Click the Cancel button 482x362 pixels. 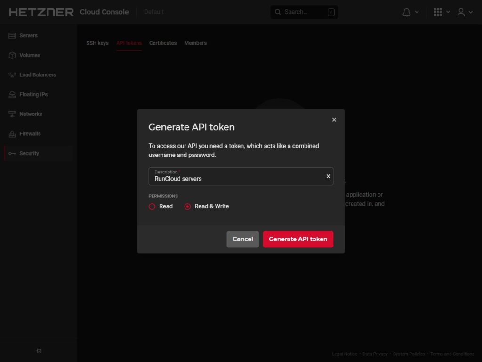point(242,239)
